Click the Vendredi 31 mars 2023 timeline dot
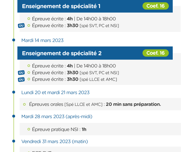Viewport: 185px width, 152px height. click(14, 141)
